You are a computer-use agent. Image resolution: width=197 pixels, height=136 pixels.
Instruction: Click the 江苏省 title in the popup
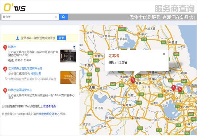[114, 56]
